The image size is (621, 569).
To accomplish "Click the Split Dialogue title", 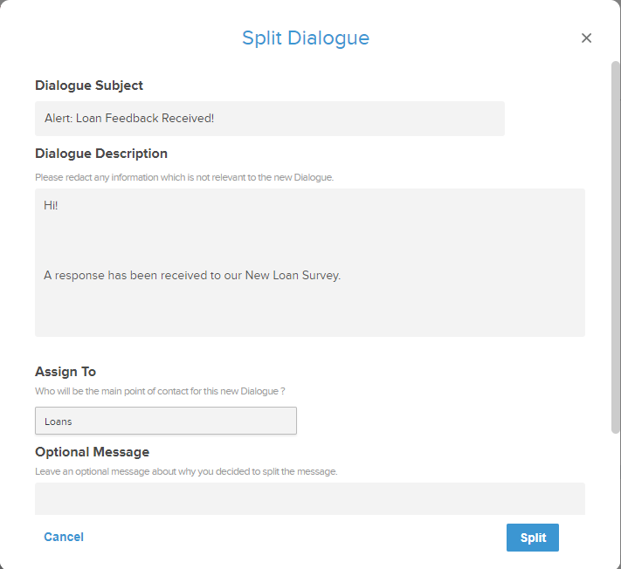I will pos(305,38).
